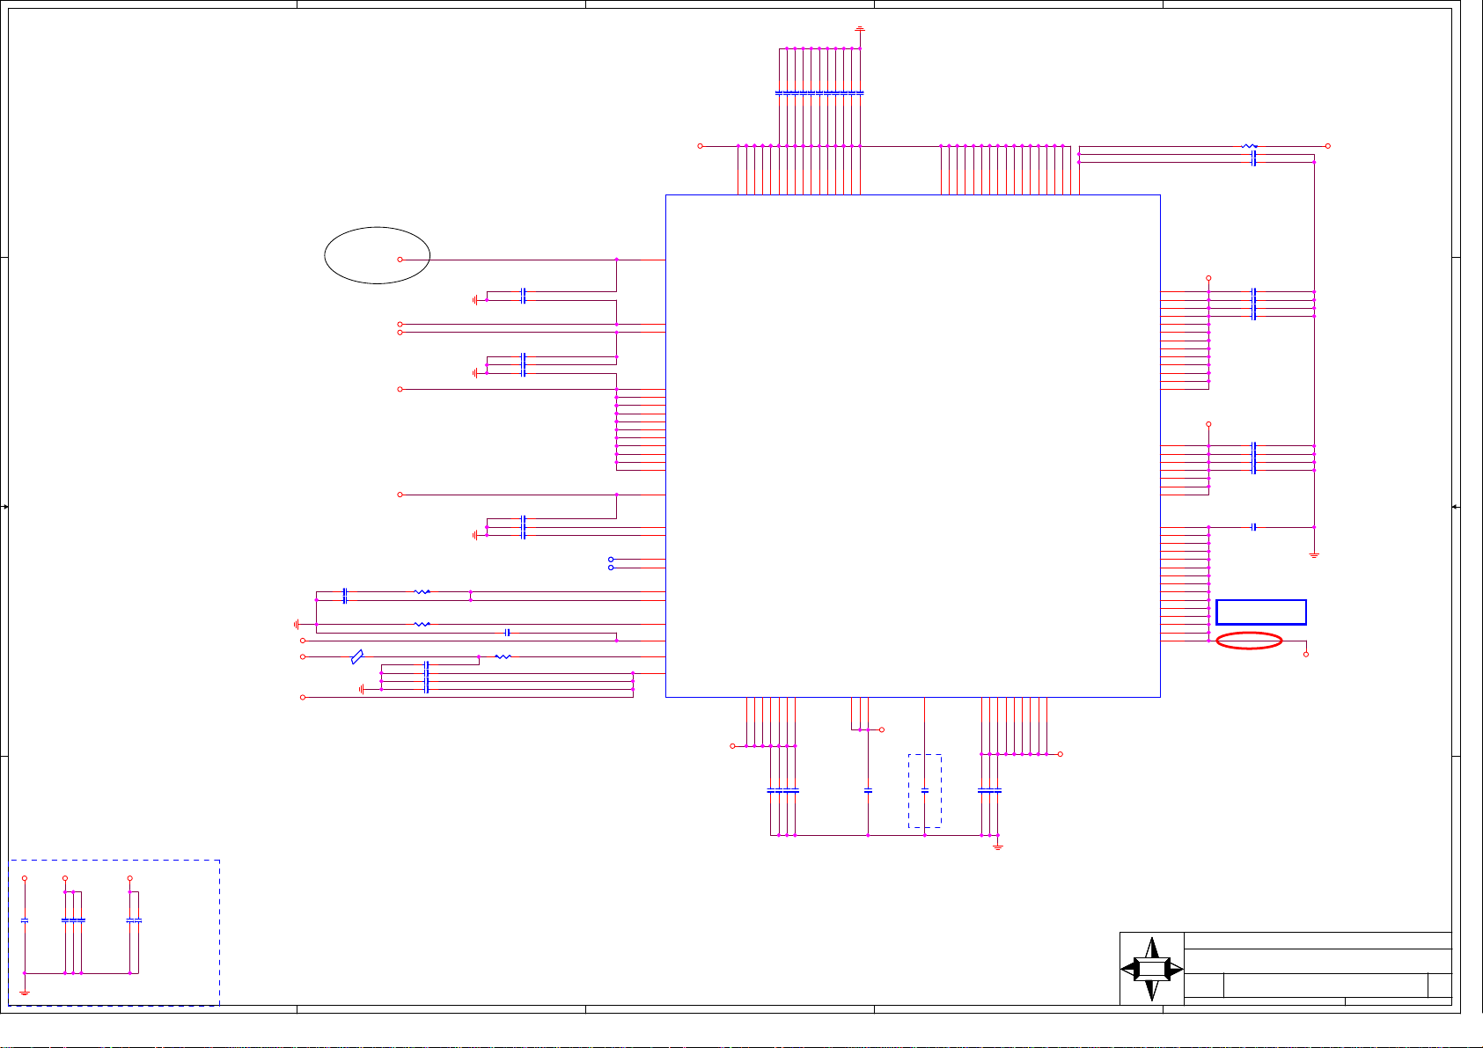Click the compass logo in the title block

[x=1151, y=969]
